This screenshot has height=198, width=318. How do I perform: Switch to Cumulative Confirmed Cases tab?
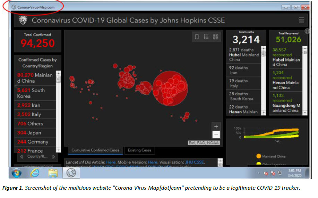click(95, 150)
